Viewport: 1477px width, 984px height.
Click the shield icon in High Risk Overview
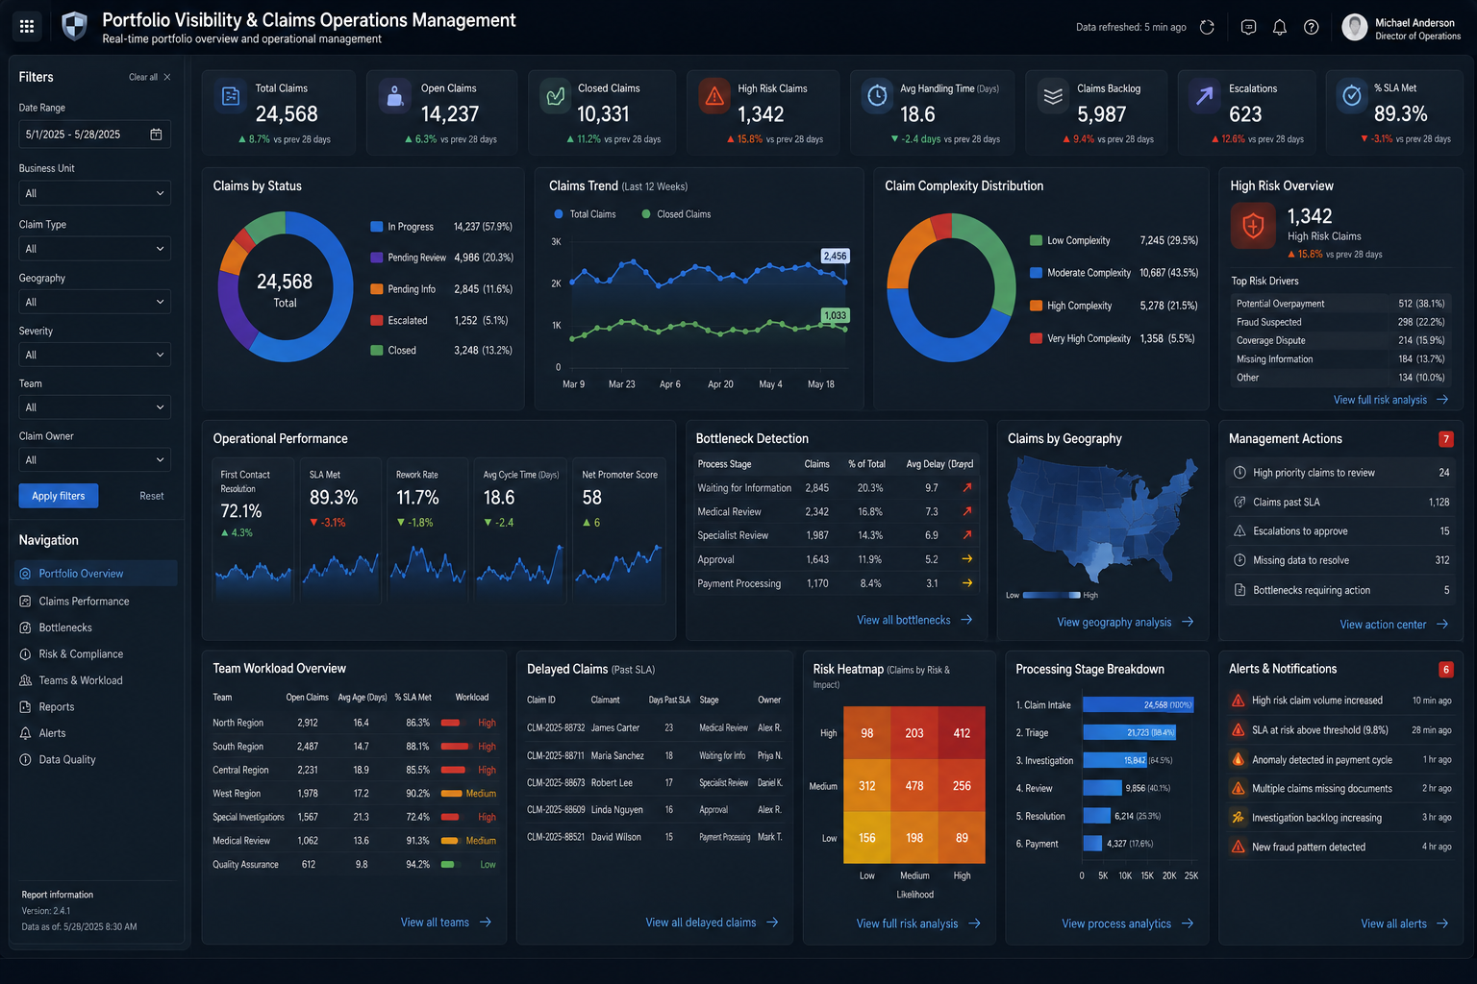(x=1253, y=226)
